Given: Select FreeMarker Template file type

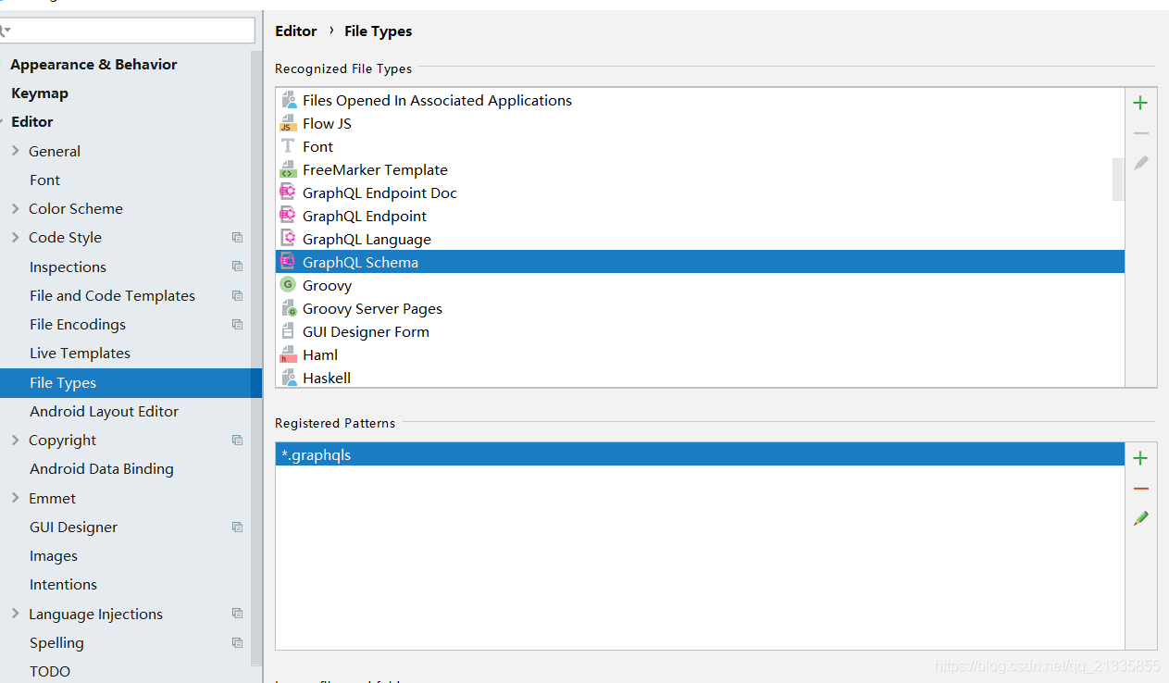Looking at the screenshot, I should pos(700,169).
